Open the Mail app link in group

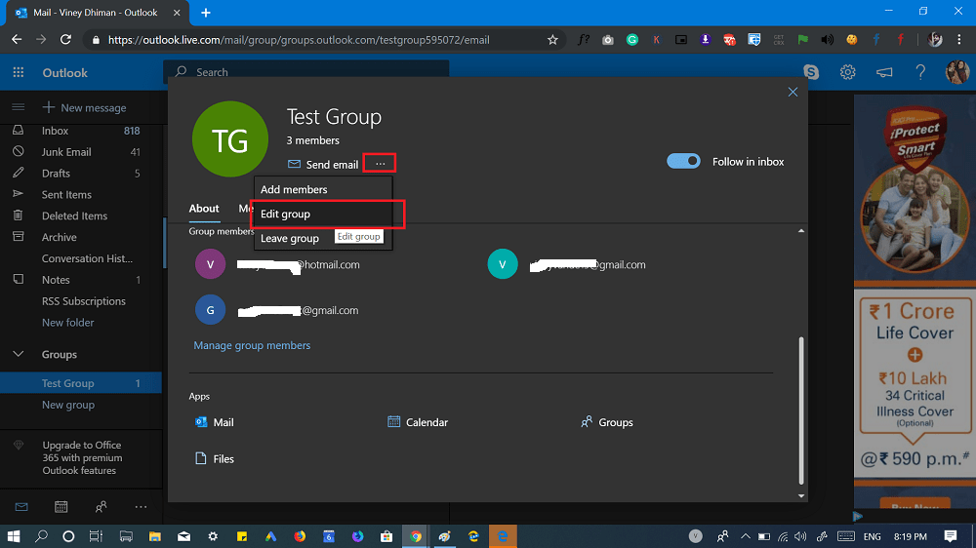pos(214,422)
